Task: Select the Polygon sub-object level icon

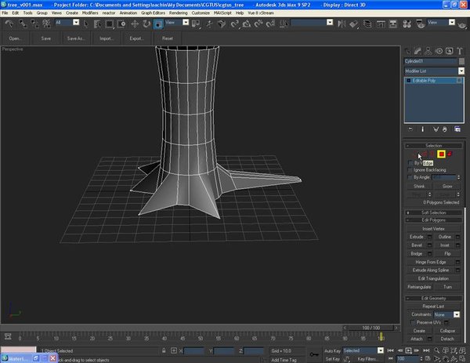Action: [442, 154]
